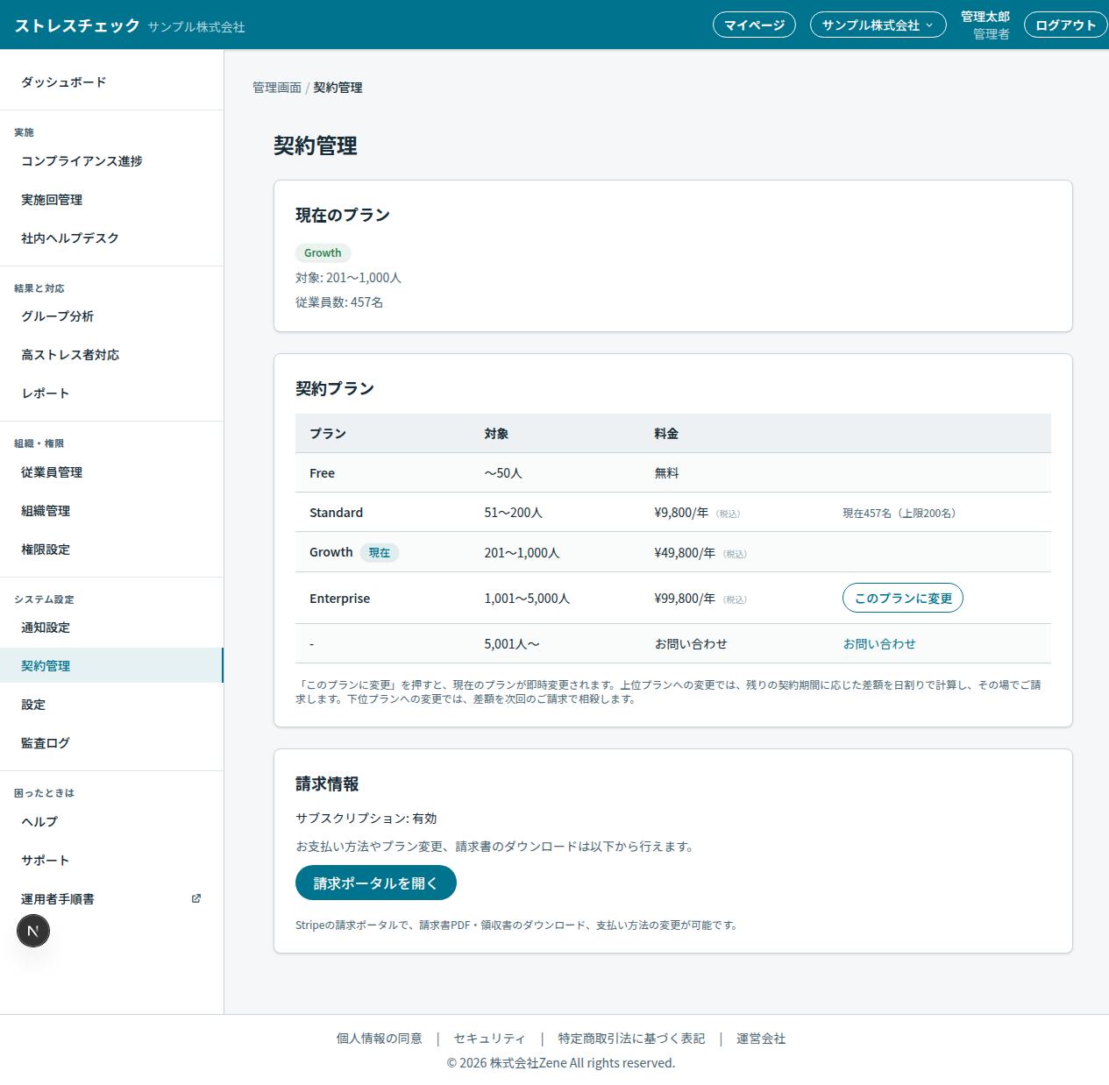This screenshot has height=1085, width=1109.
Task: Click the Growth badge under 現在のプラン
Action: point(323,253)
